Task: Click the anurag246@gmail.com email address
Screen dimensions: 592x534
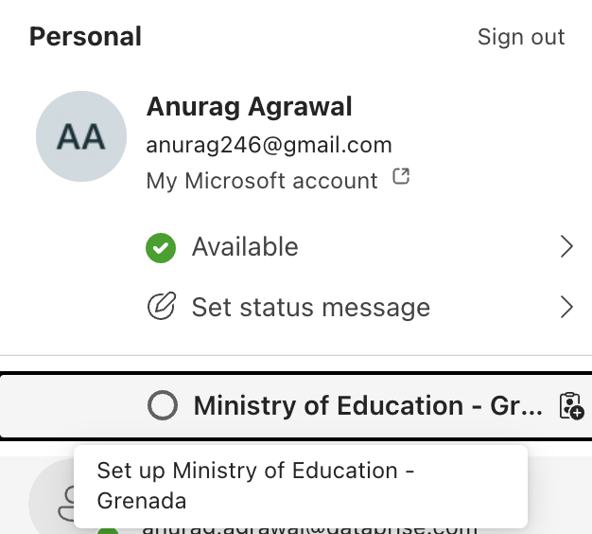Action: pos(269,146)
